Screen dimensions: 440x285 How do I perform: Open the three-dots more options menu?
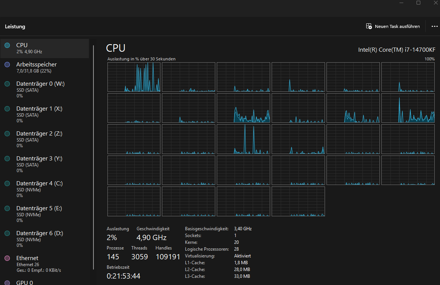pos(434,26)
